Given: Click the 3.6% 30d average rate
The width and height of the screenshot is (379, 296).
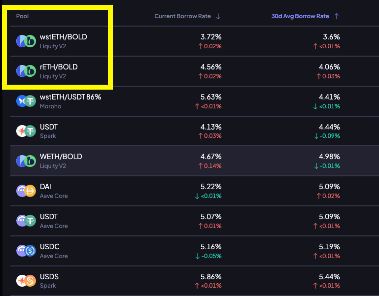Looking at the screenshot, I should (x=331, y=37).
